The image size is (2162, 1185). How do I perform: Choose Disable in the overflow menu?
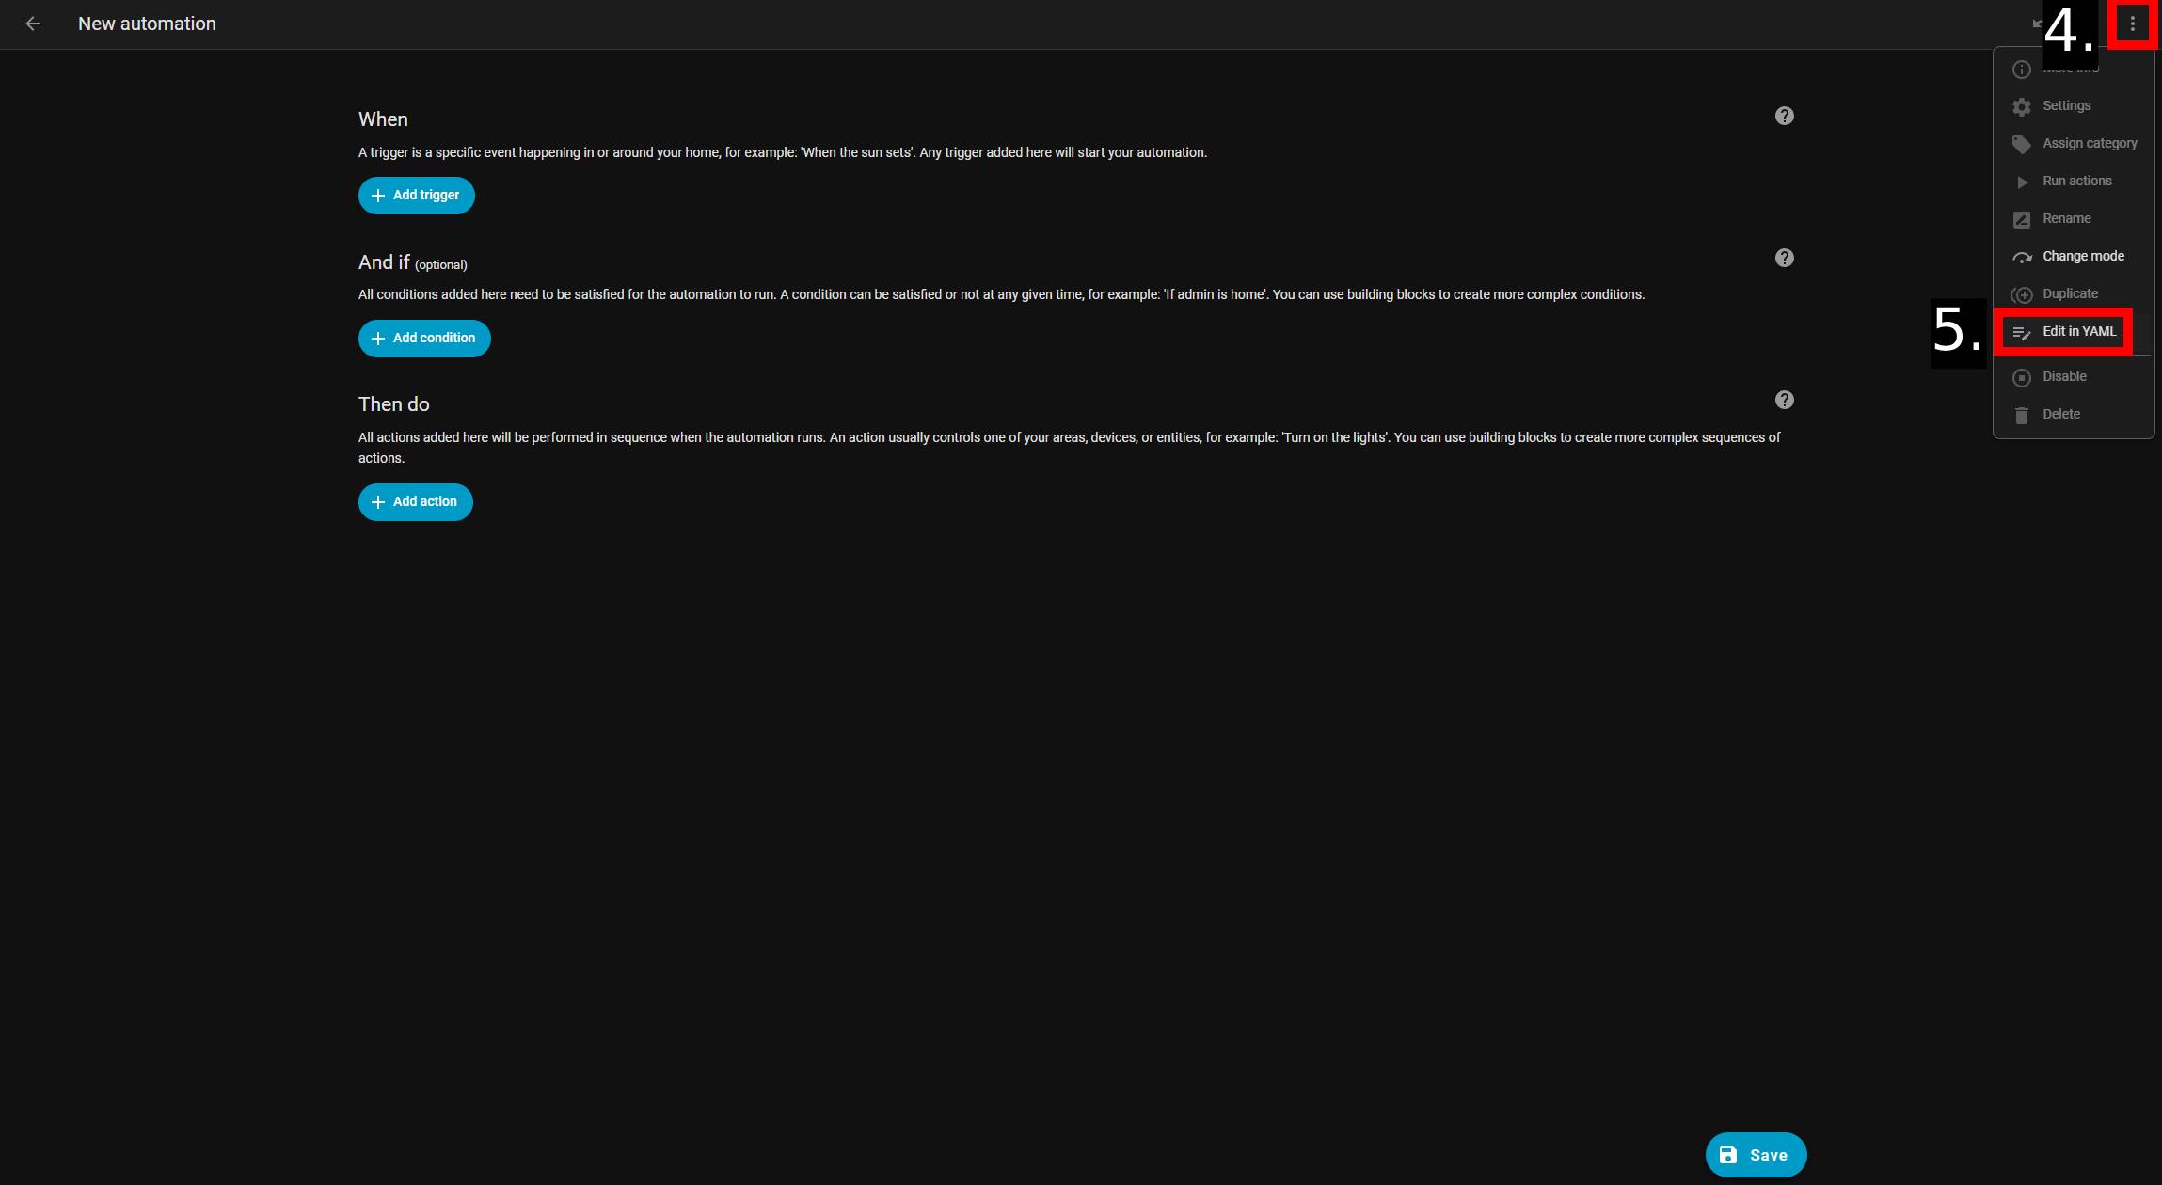(2074, 376)
